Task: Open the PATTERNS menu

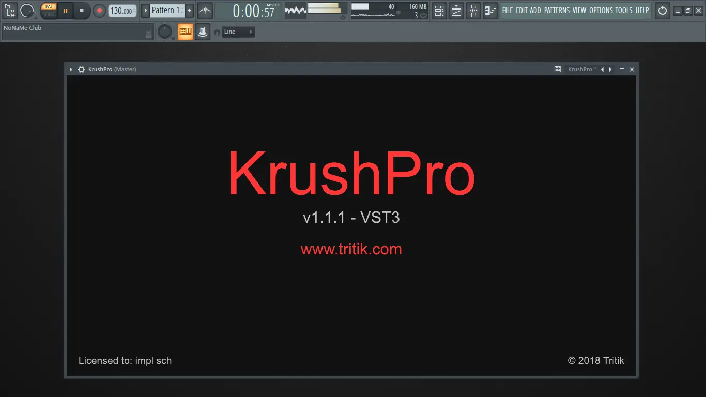Action: pos(557,10)
